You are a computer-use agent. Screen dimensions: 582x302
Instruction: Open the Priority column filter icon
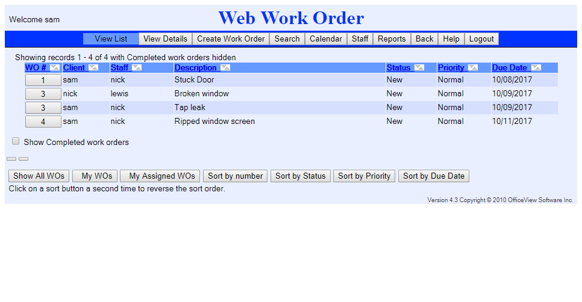point(473,68)
